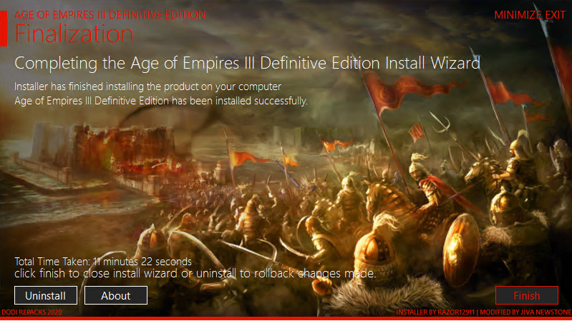Click the Completing the Install Wizard headline
The width and height of the screenshot is (572, 321).
pos(247,63)
